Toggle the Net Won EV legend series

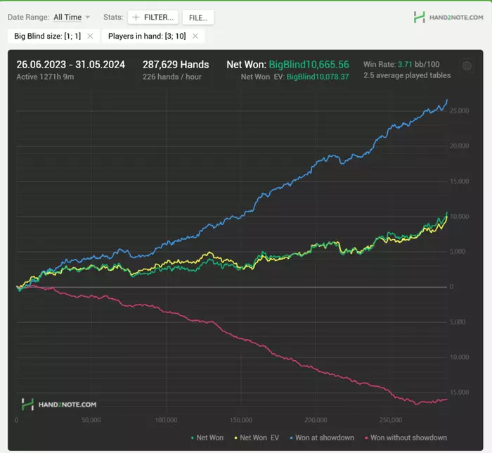[257, 438]
